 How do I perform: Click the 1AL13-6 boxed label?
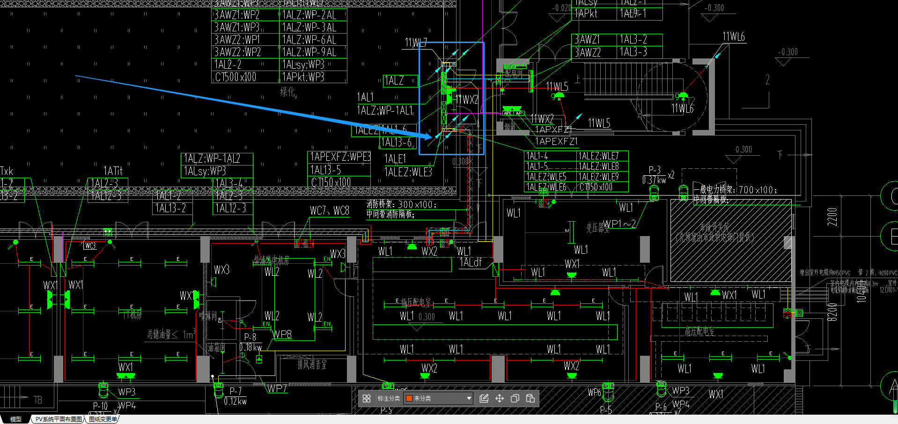point(397,142)
